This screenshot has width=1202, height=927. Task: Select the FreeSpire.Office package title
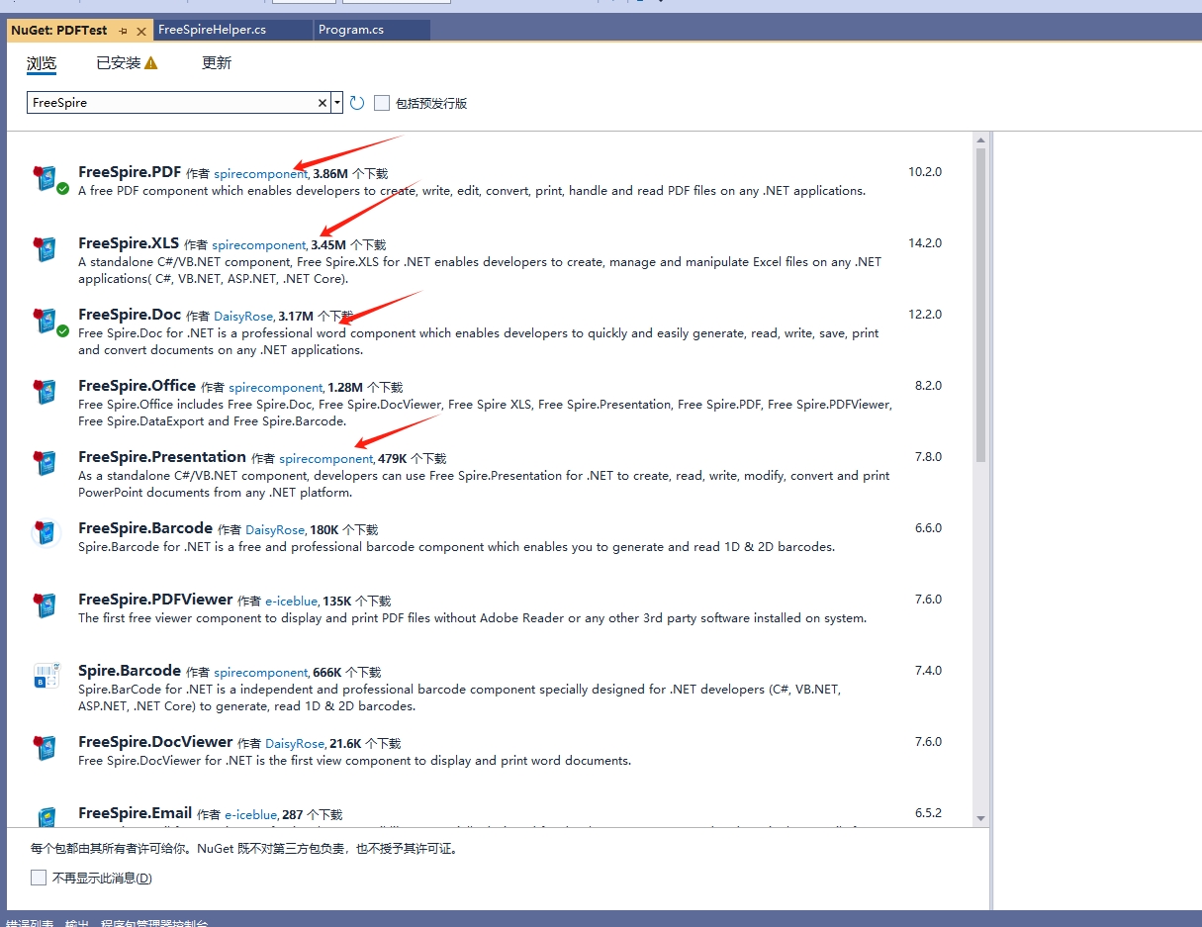coord(137,386)
